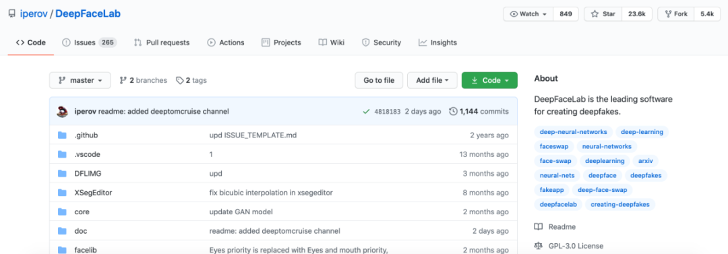Select the deepfakes topic tag
This screenshot has width=728, height=254.
click(646, 176)
